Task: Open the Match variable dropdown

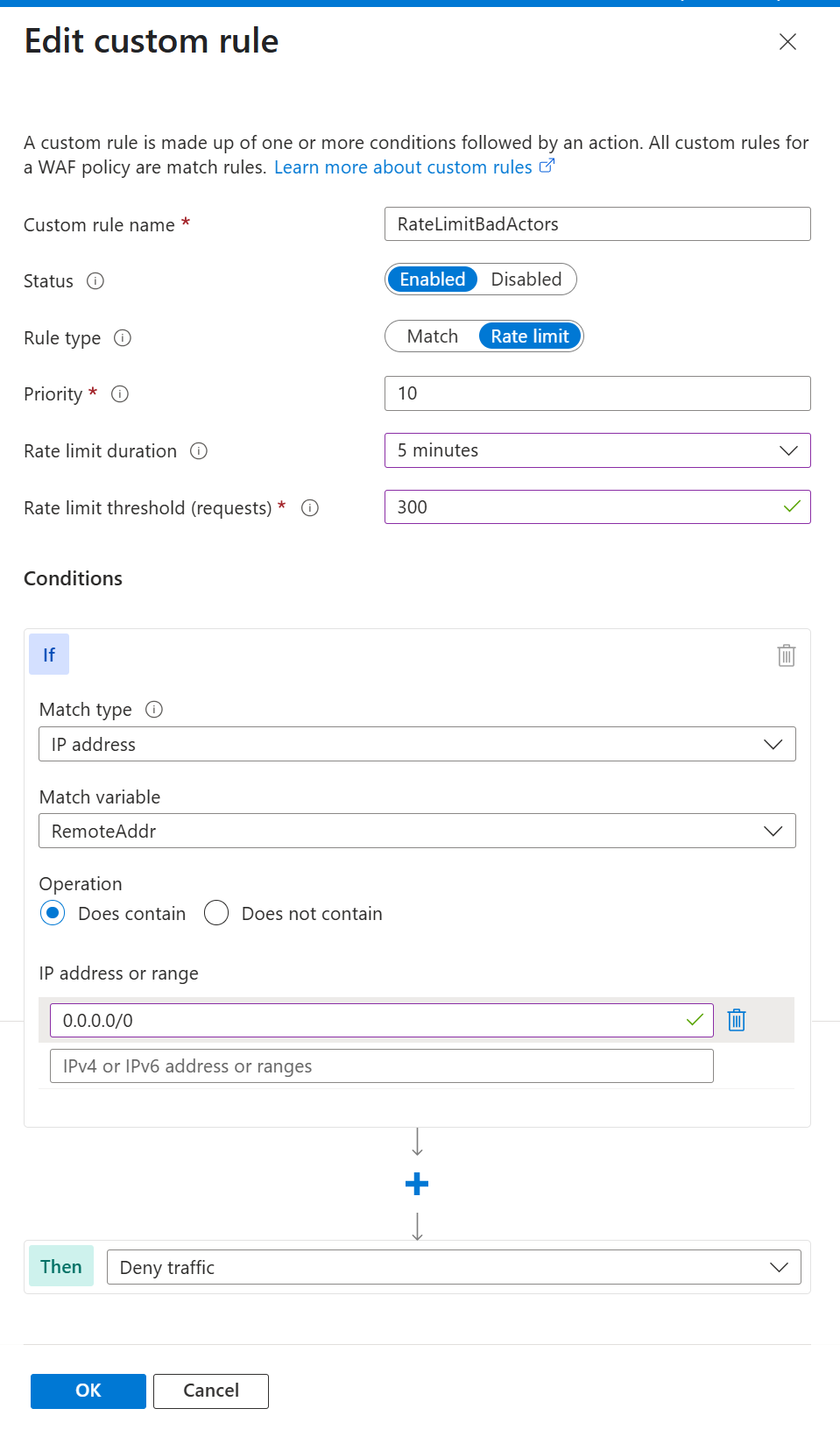Action: click(x=417, y=831)
